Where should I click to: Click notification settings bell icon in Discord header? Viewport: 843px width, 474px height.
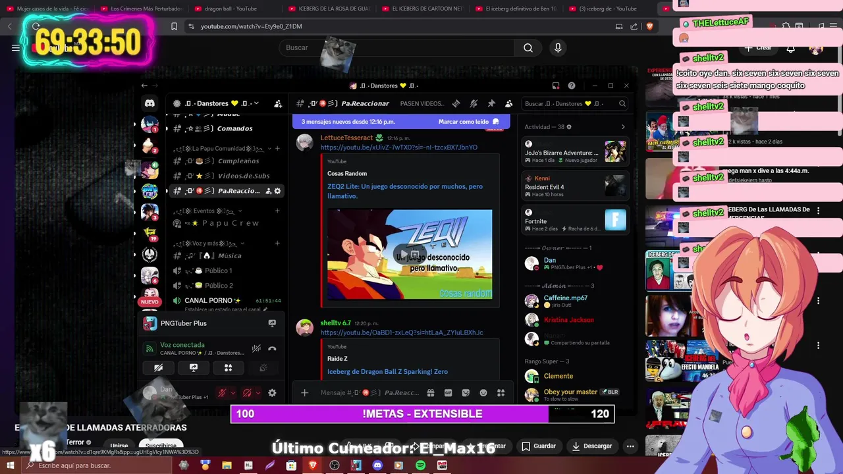pos(474,103)
